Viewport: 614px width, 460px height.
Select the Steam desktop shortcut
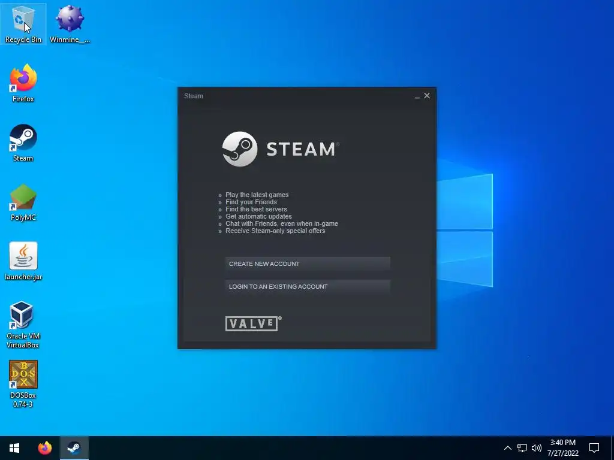23,143
